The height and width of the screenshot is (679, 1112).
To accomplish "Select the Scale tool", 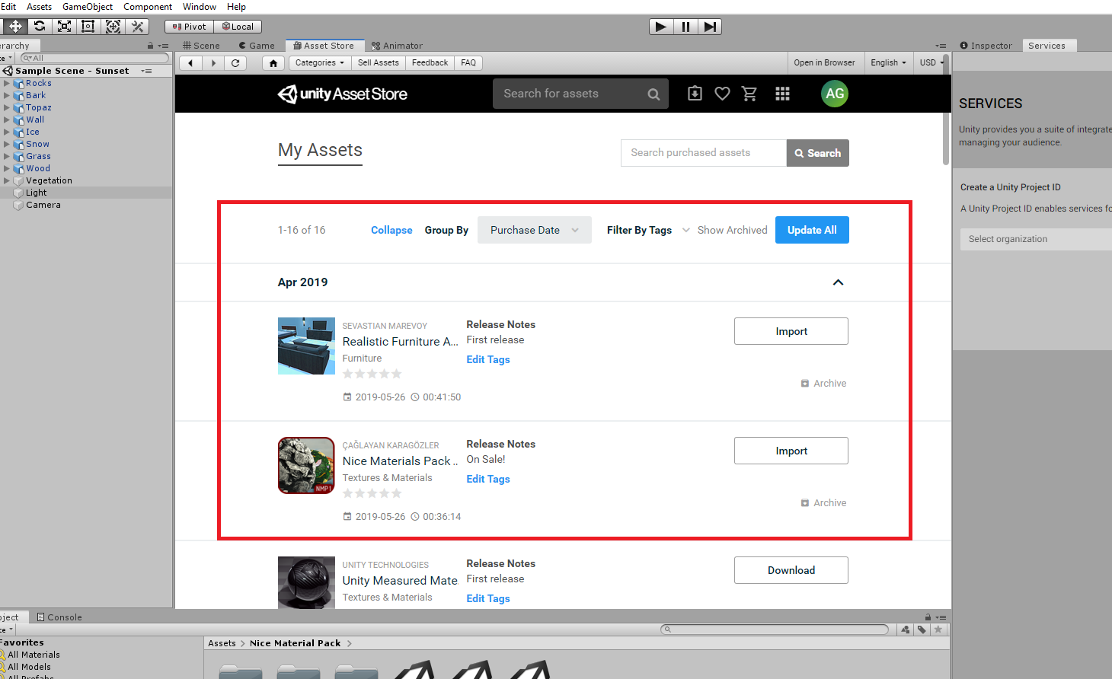I will click(x=65, y=27).
